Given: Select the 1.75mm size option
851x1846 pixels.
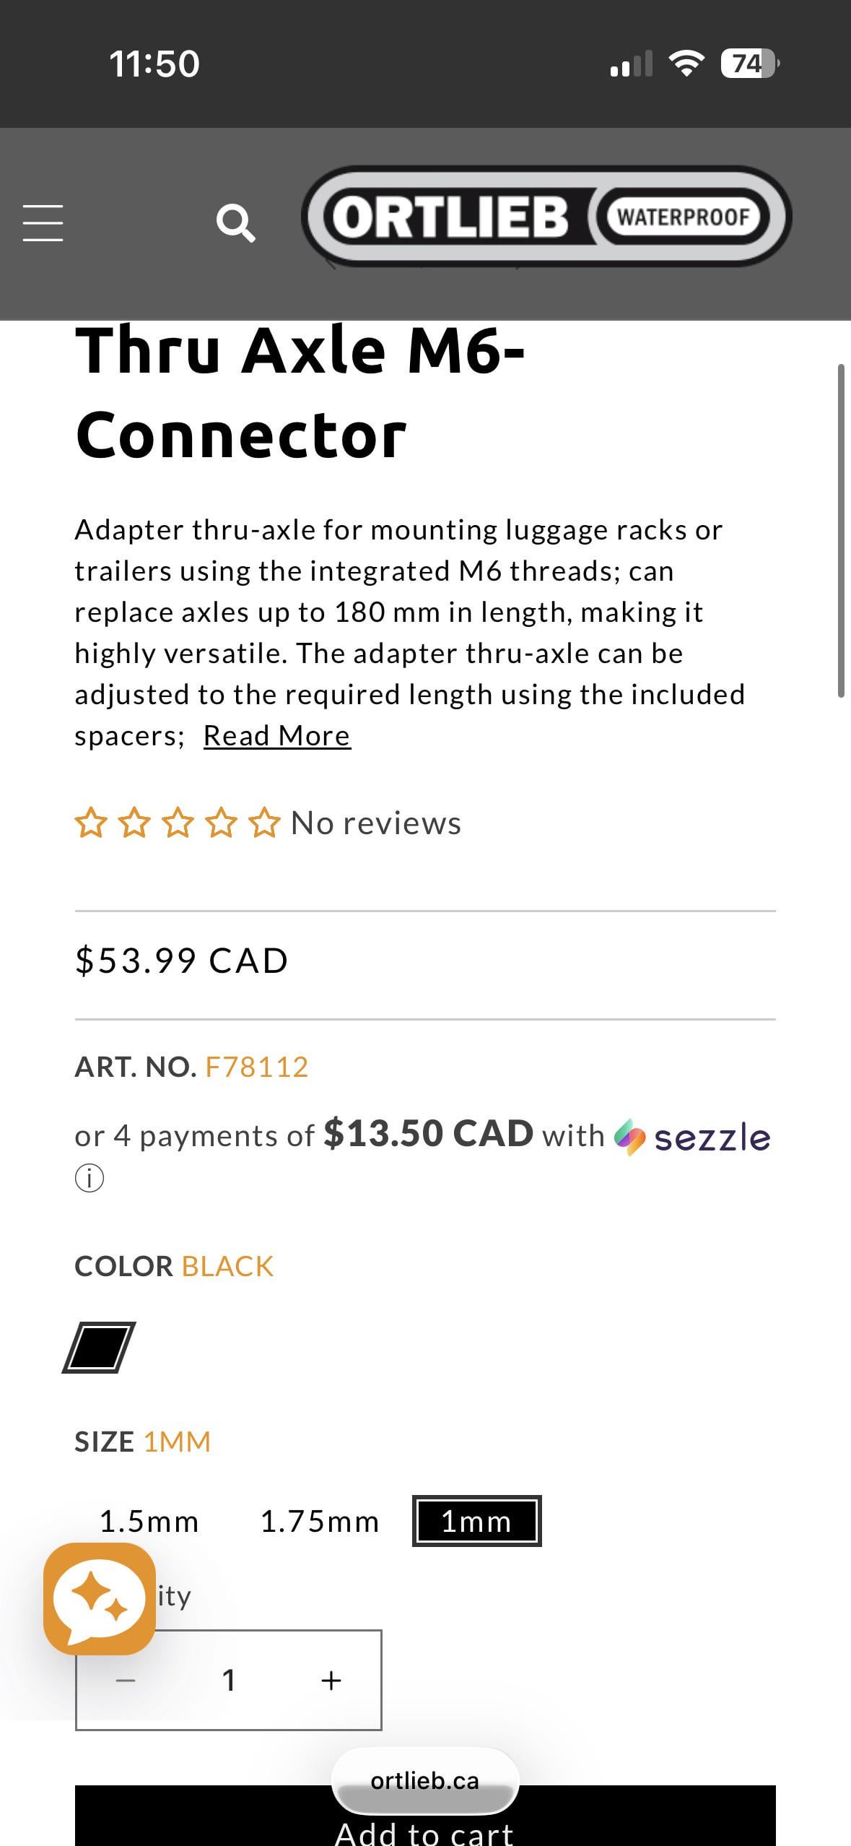Looking at the screenshot, I should point(319,1521).
